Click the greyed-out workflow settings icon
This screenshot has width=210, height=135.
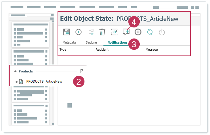pyautogui.click(x=90, y=32)
